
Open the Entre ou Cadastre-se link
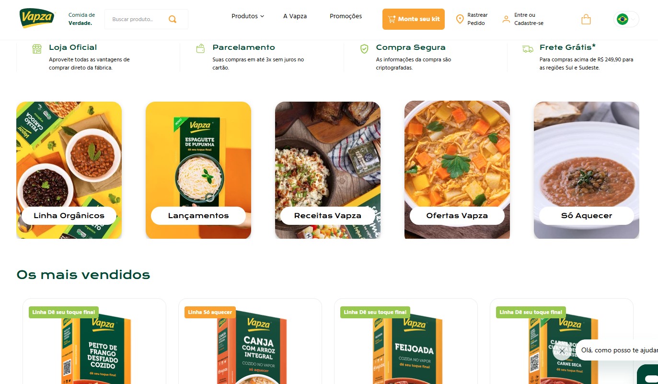coord(529,19)
